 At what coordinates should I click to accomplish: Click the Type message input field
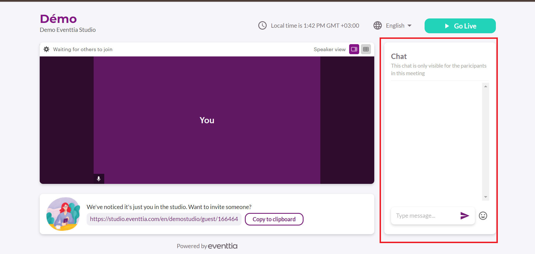click(425, 215)
